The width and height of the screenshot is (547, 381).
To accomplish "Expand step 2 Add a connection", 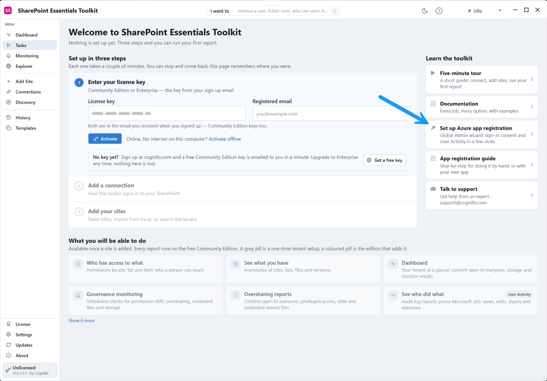I will [243, 189].
